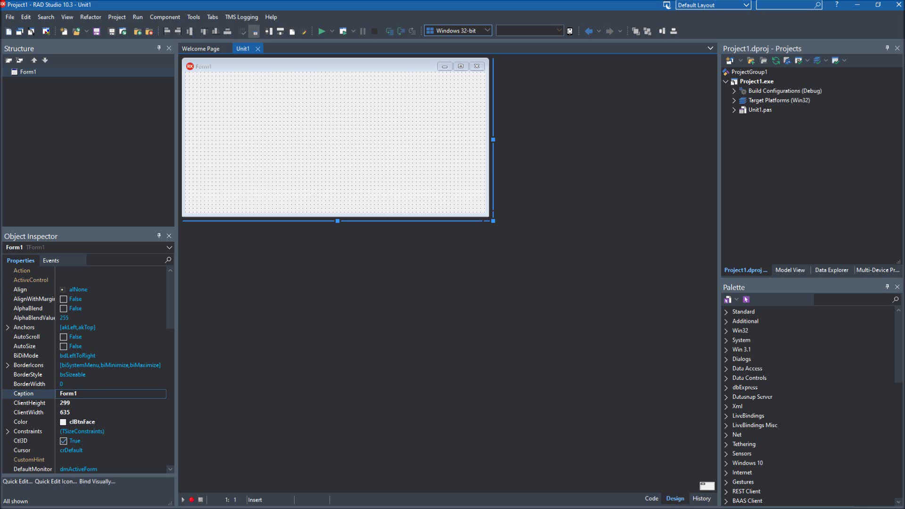The height and width of the screenshot is (509, 905).
Task: Click the clBtnFace color swatch
Action: pyautogui.click(x=63, y=422)
